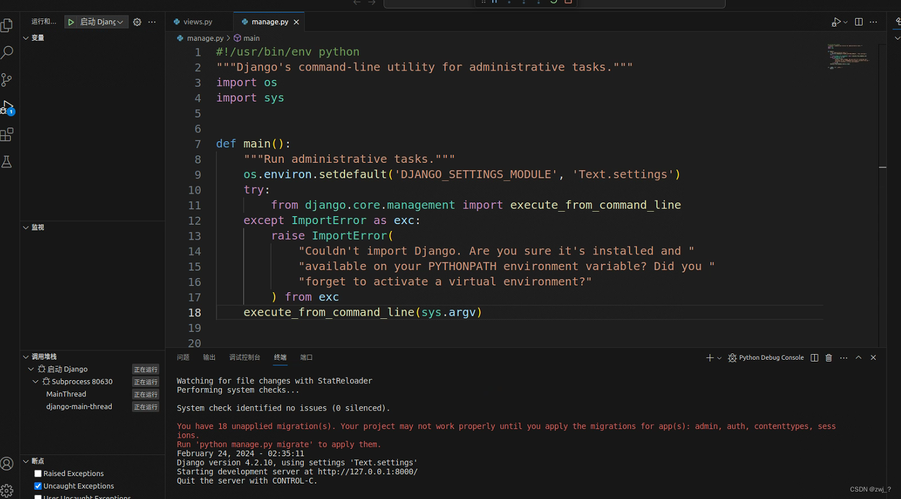Toggle Uncaught Exceptions breakpoint checkbox
The height and width of the screenshot is (499, 901).
[38, 486]
